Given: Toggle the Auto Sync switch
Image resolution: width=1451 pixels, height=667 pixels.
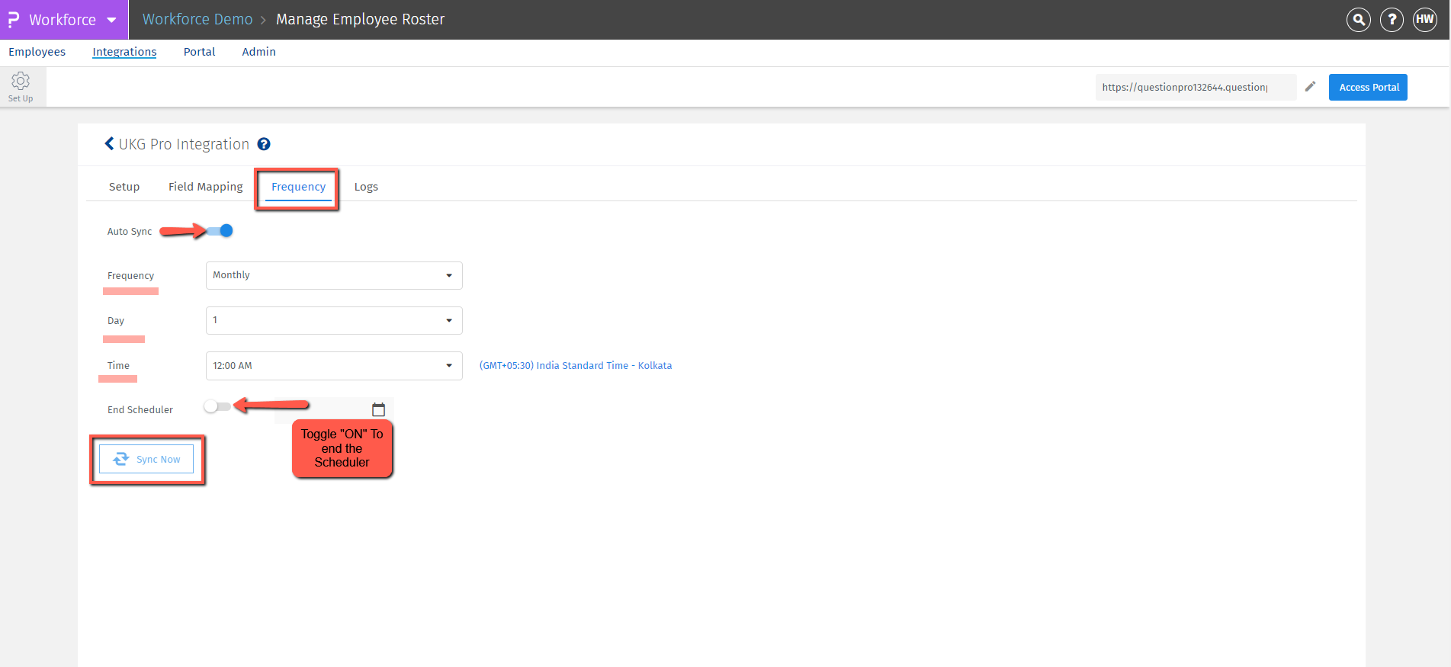Looking at the screenshot, I should pos(220,230).
